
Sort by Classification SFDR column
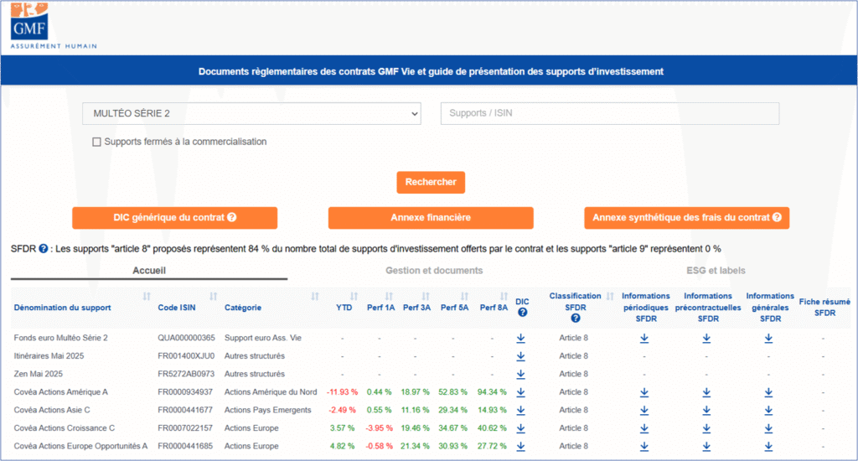click(x=610, y=296)
